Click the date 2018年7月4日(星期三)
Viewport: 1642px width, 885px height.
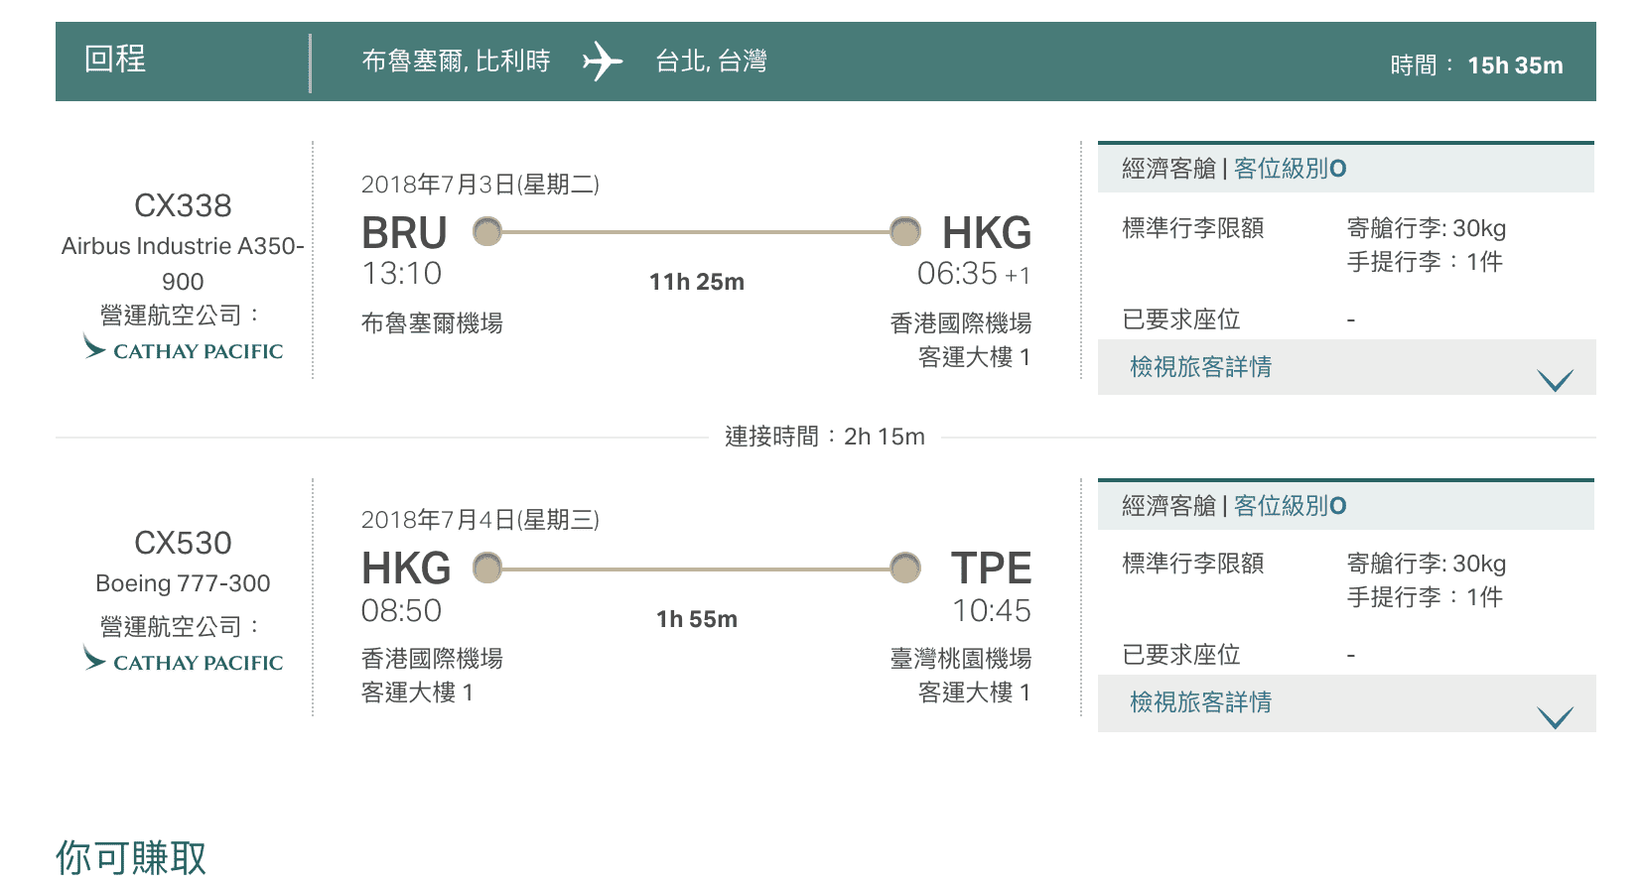[x=480, y=520]
